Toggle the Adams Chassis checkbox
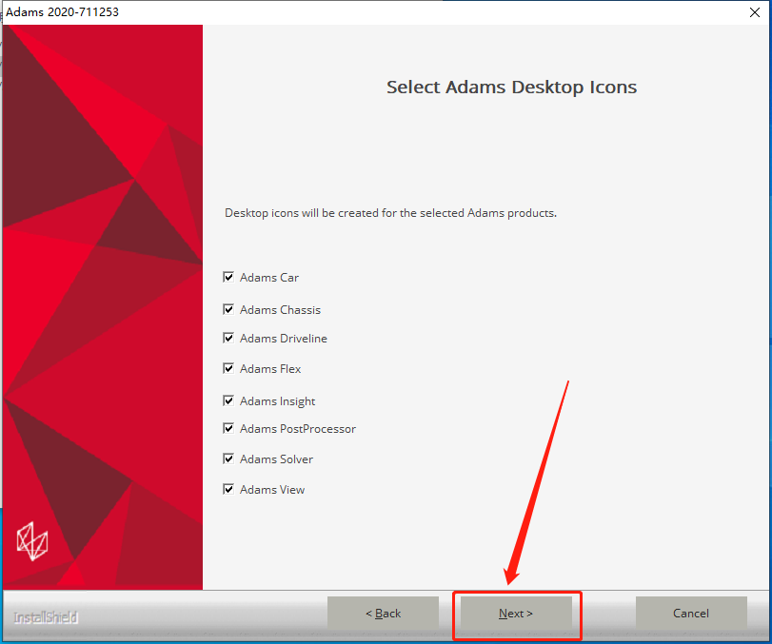772x644 pixels. [x=228, y=309]
